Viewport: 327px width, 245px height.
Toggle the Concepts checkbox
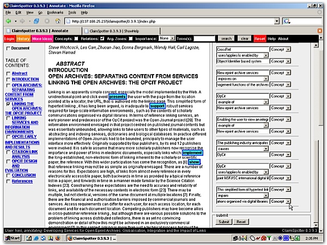coord(76,39)
